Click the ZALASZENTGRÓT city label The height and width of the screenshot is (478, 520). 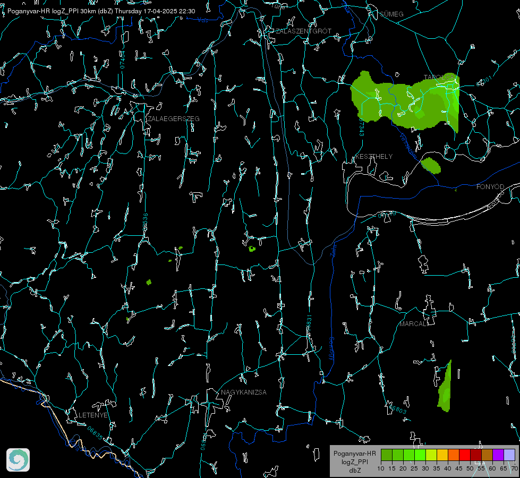pos(303,31)
